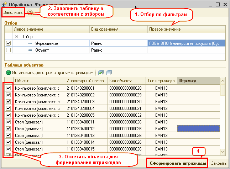The height and width of the screenshot is (169, 230).
Task: Maximize the Обработка window
Action: click(x=218, y=4)
